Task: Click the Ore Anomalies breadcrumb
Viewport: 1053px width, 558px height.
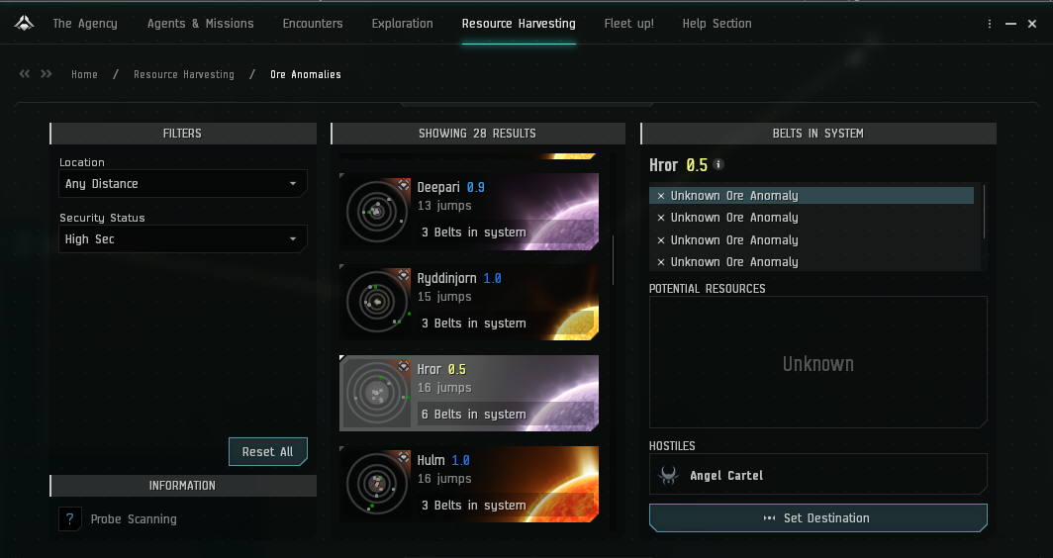Action: (x=306, y=74)
